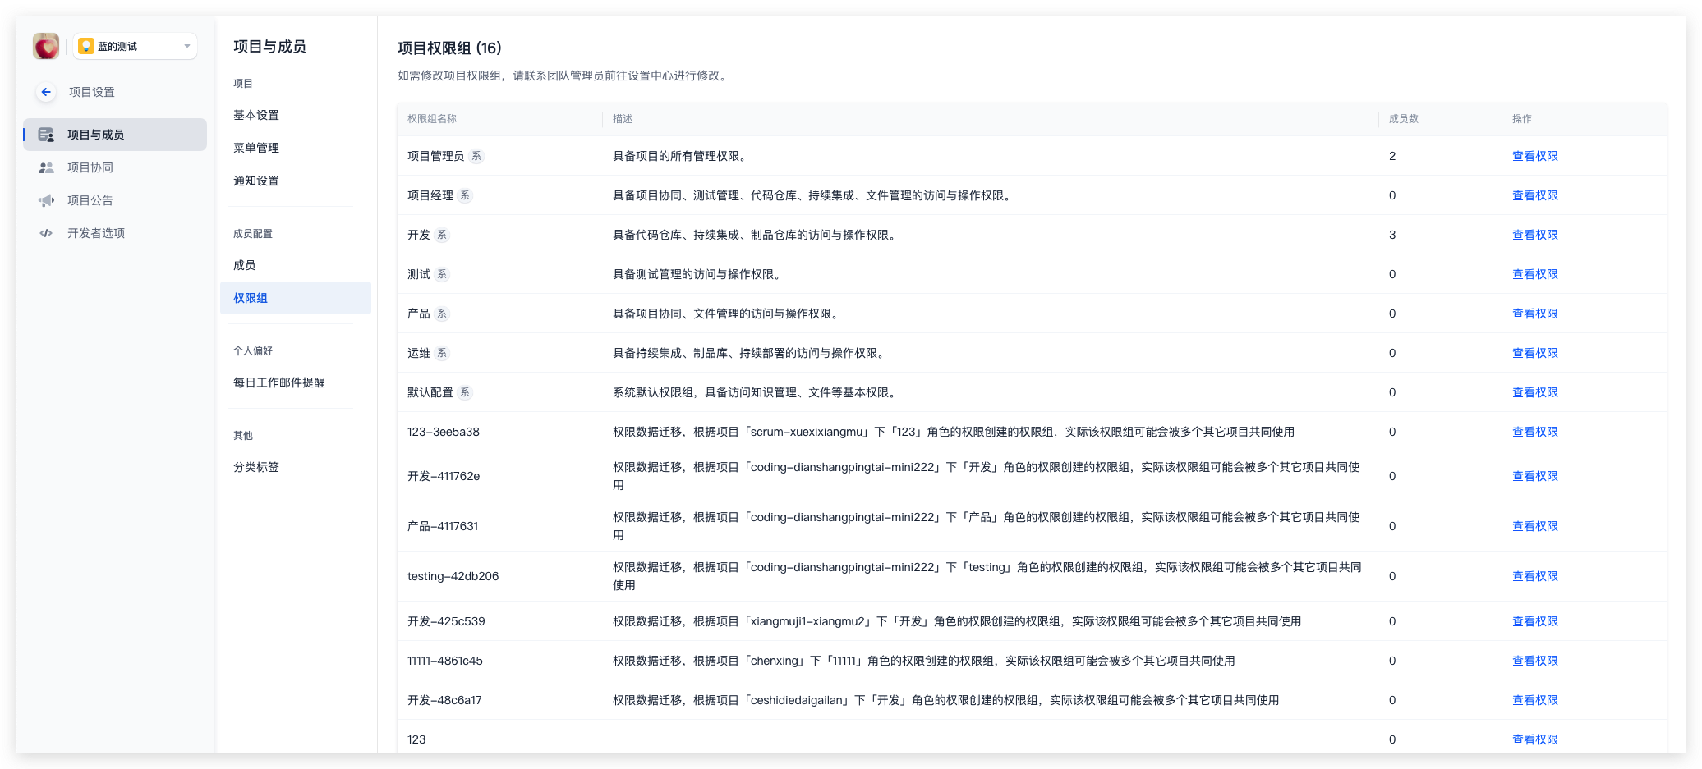The height and width of the screenshot is (769, 1702).
Task: Click the 项目与成员 sidebar icon
Action: point(46,135)
